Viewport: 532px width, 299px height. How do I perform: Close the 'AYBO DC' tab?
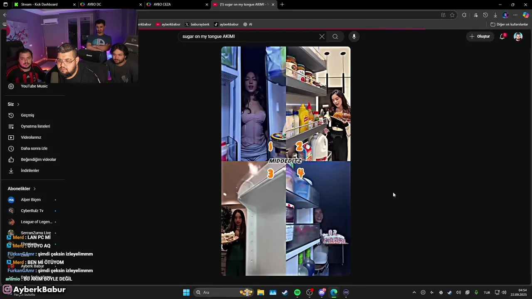(140, 5)
